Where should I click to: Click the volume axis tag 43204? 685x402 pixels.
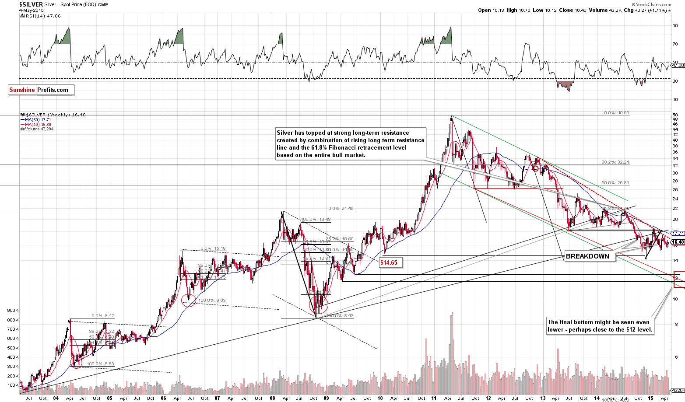click(678, 390)
